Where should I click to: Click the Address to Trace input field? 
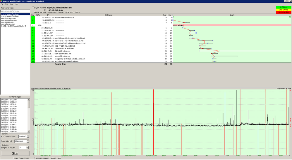[15, 11]
